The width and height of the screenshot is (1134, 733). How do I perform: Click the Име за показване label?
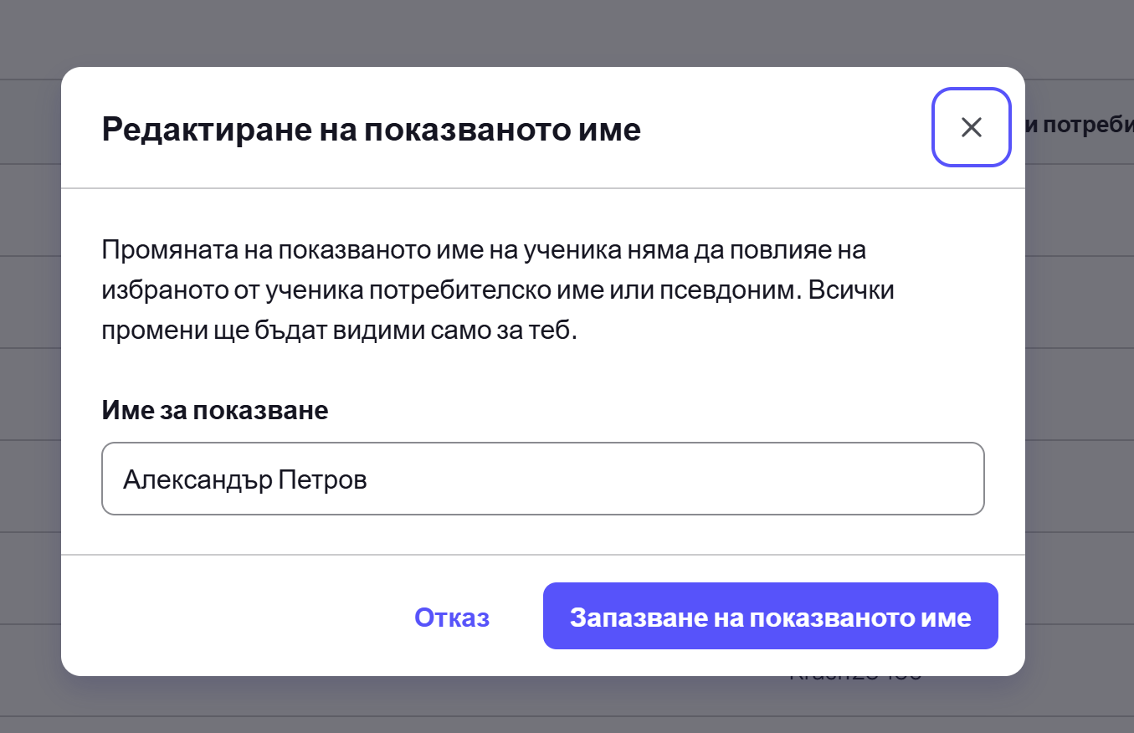click(215, 410)
